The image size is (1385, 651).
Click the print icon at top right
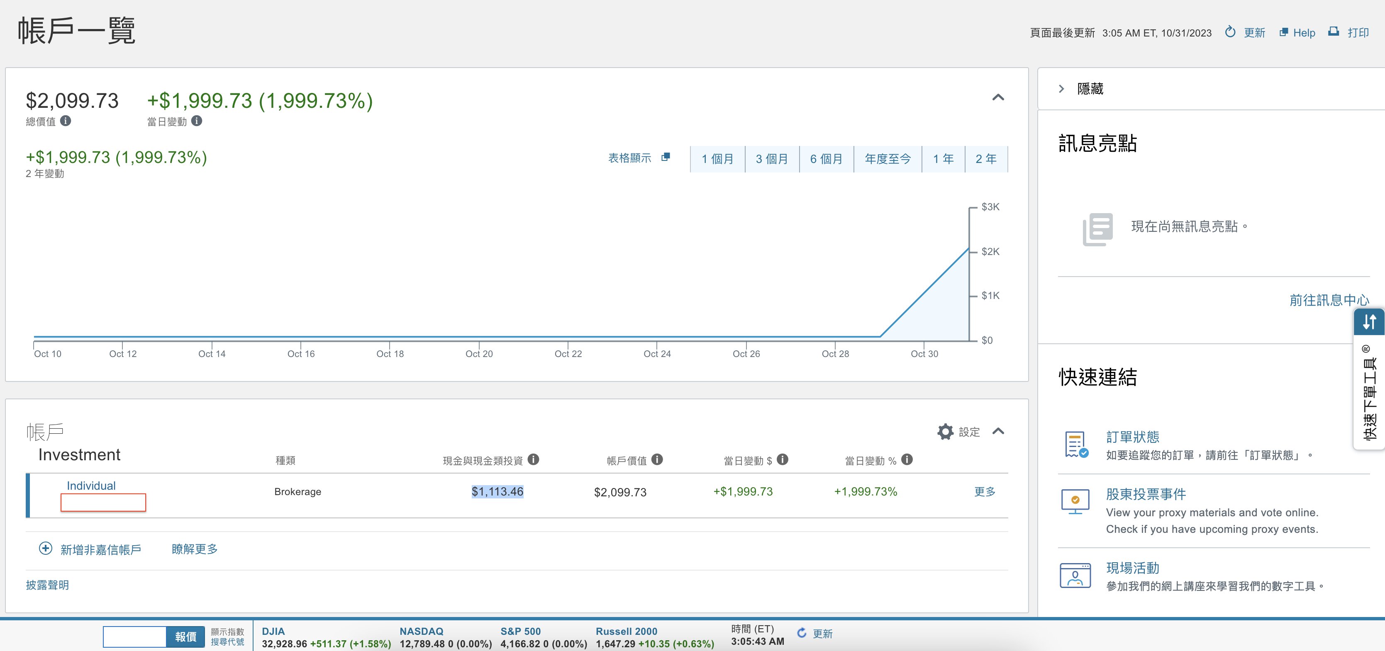coord(1334,32)
